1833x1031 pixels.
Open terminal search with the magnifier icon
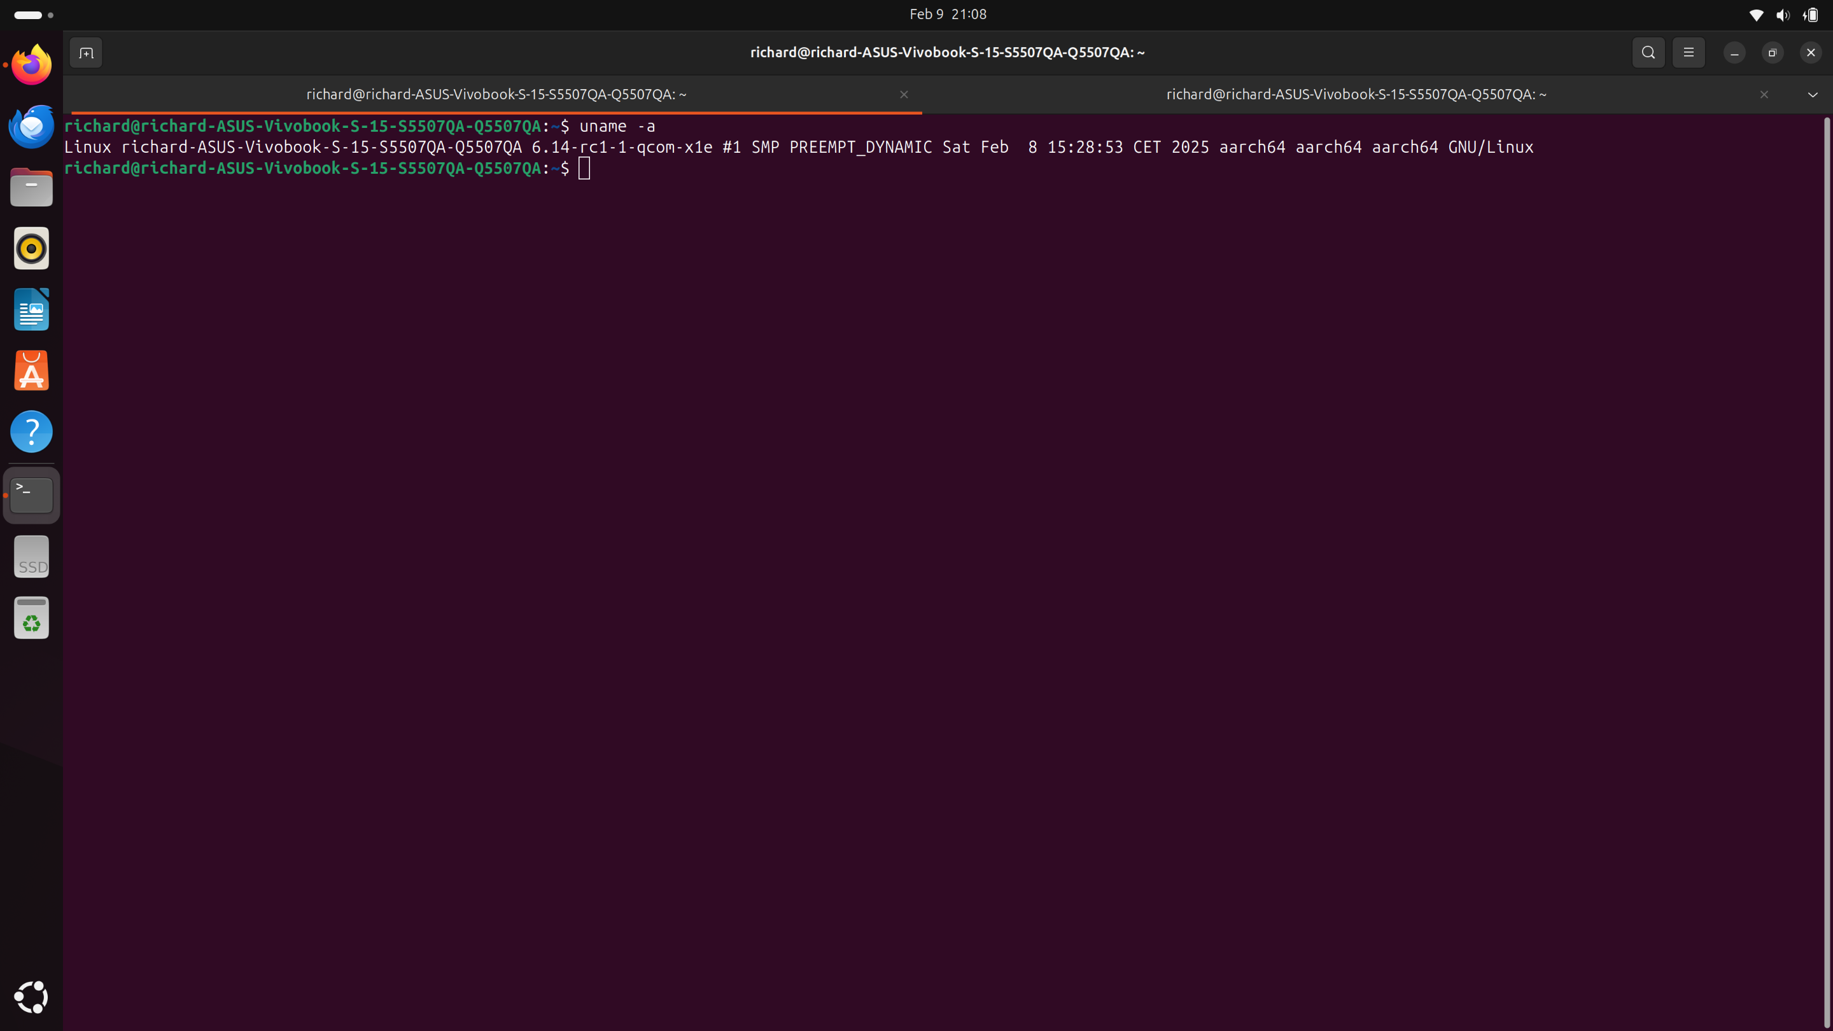(x=1648, y=52)
